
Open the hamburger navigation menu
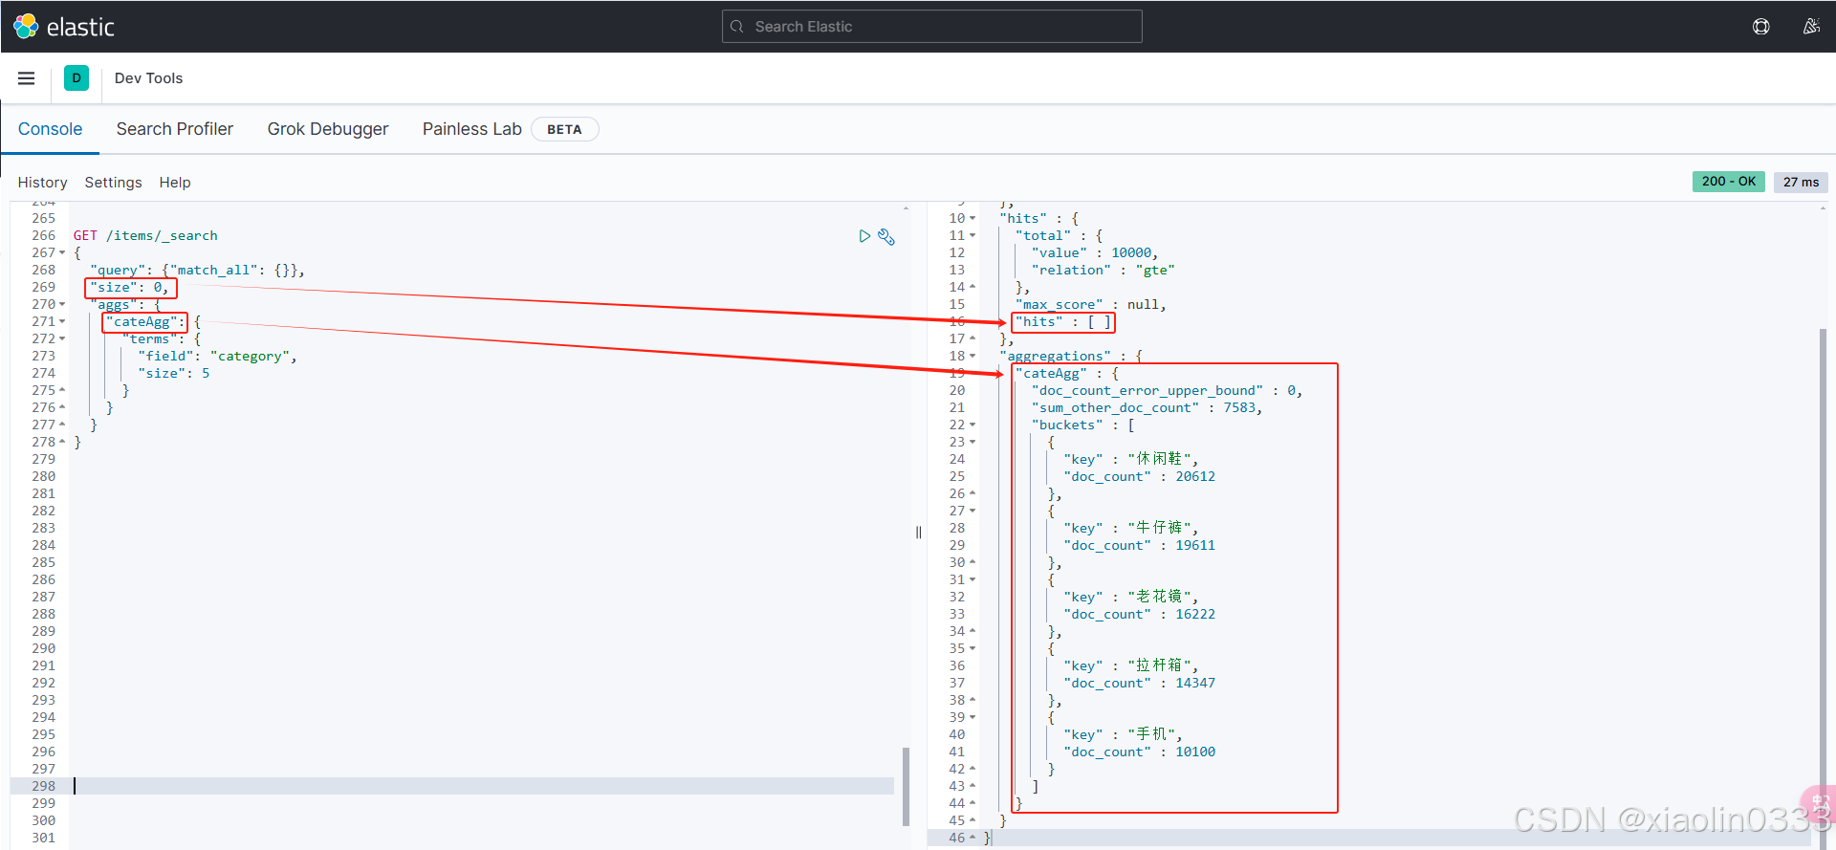click(27, 78)
